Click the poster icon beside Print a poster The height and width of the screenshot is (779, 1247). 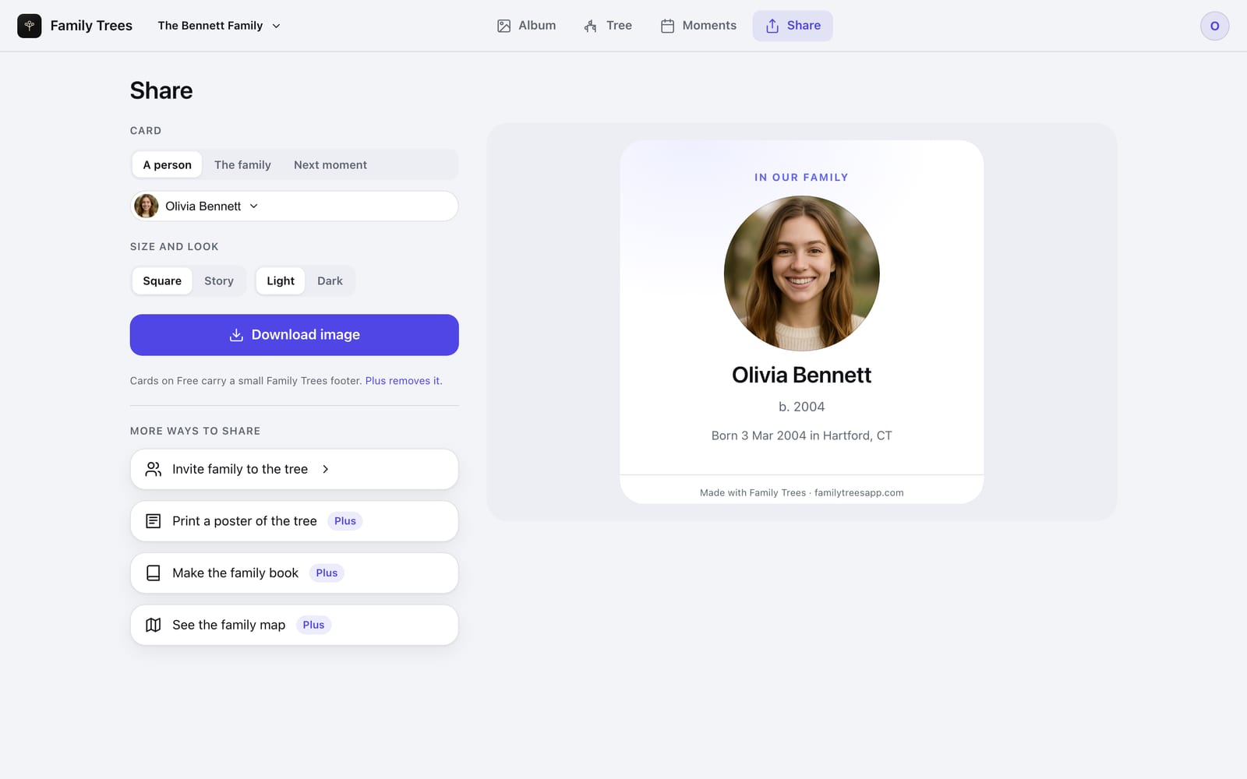[154, 521]
